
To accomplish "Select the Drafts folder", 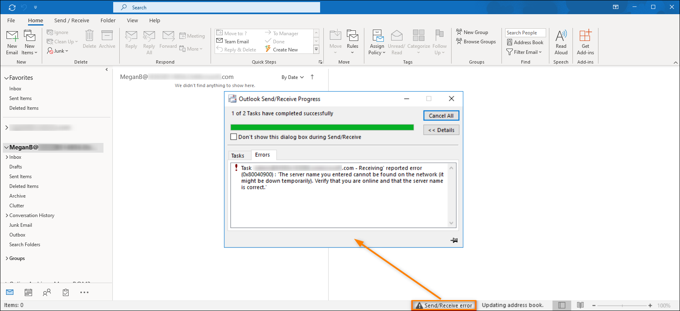I will click(16, 167).
